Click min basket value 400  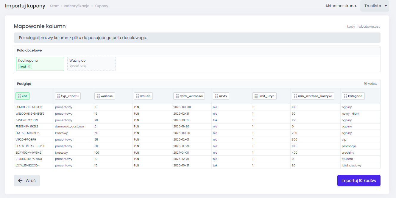click(x=294, y=152)
